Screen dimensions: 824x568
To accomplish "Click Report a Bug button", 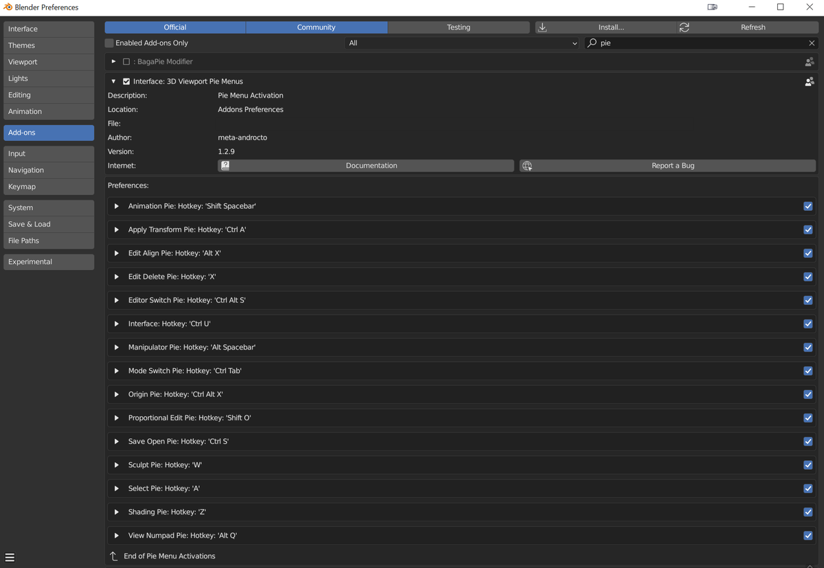I will pyautogui.click(x=667, y=166).
